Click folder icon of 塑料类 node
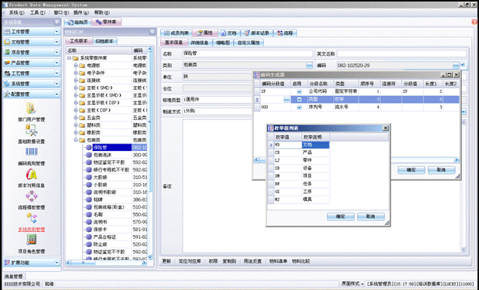 coord(82,125)
